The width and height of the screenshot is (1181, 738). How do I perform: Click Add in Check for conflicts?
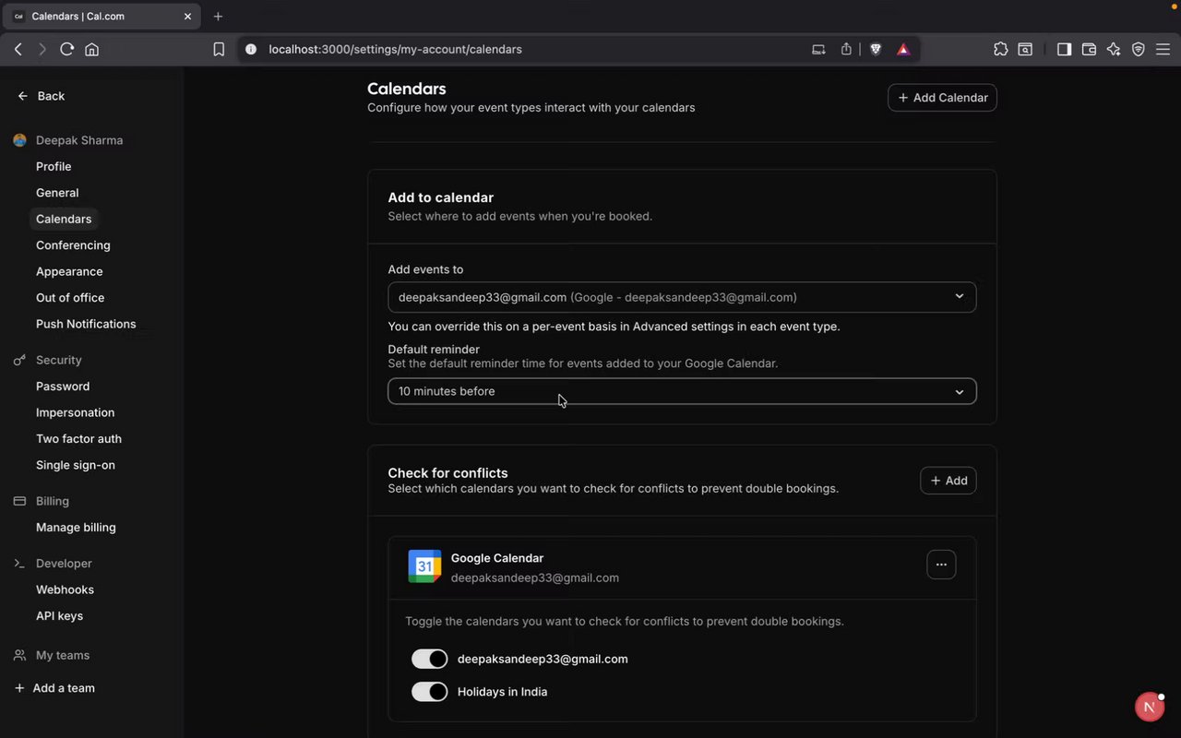[948, 481]
